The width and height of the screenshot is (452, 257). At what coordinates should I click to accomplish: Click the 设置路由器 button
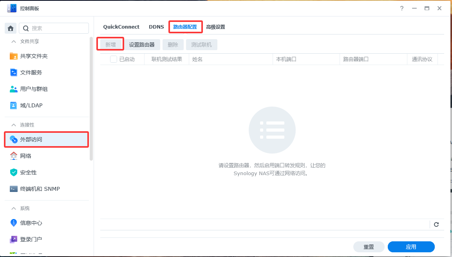click(x=142, y=45)
